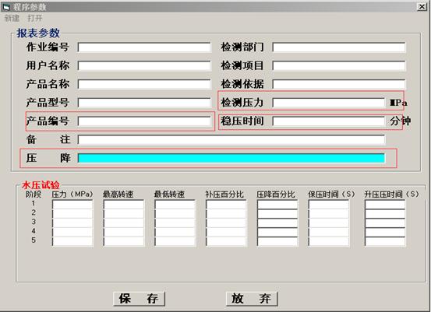Close the 程序参数 window
431x312 pixels.
(422, 6)
